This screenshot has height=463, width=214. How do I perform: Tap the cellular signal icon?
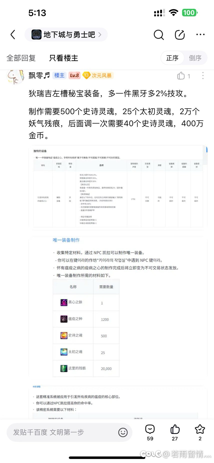159,12
